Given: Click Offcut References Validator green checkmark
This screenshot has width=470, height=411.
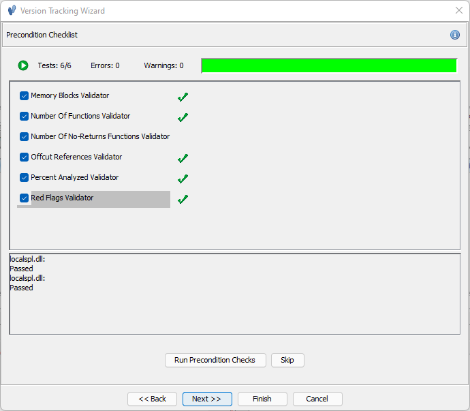Looking at the screenshot, I should click(183, 158).
